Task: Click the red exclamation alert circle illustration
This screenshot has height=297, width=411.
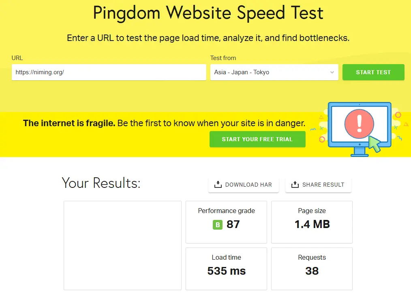Action: pos(359,124)
